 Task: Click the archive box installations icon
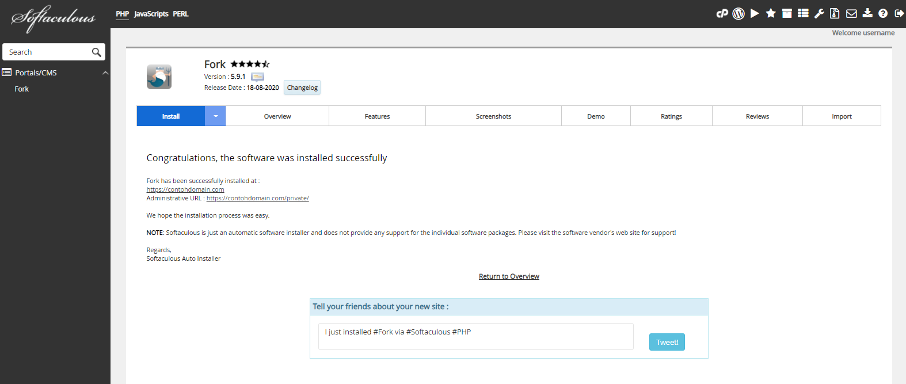(787, 13)
